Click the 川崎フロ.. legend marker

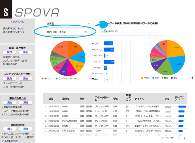(71, 79)
